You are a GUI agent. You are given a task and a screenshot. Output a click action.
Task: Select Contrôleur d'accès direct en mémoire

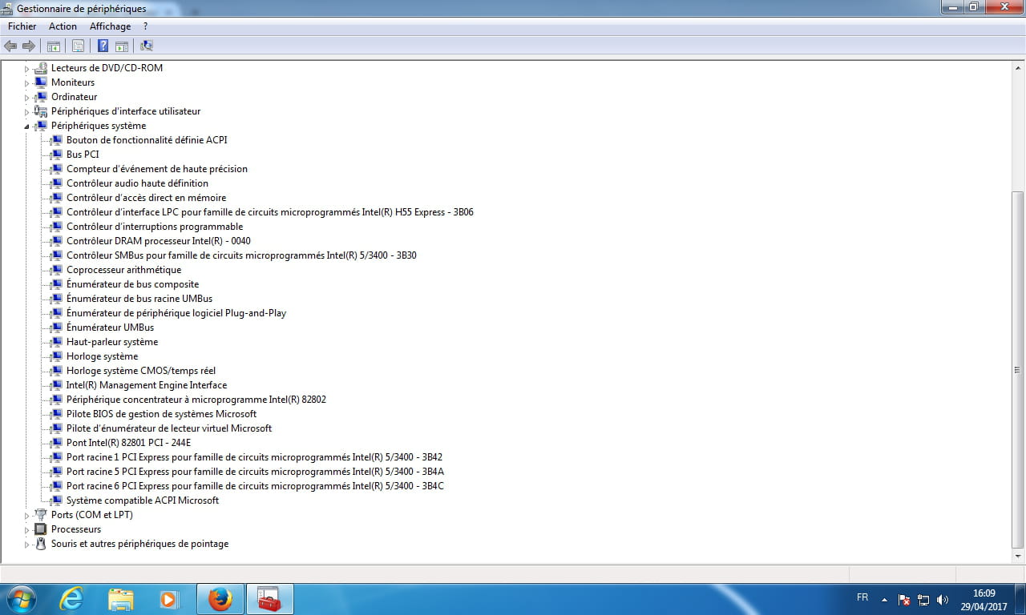(146, 198)
